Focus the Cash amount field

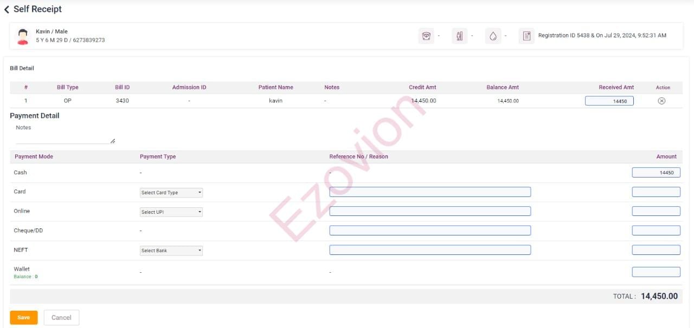click(x=656, y=173)
